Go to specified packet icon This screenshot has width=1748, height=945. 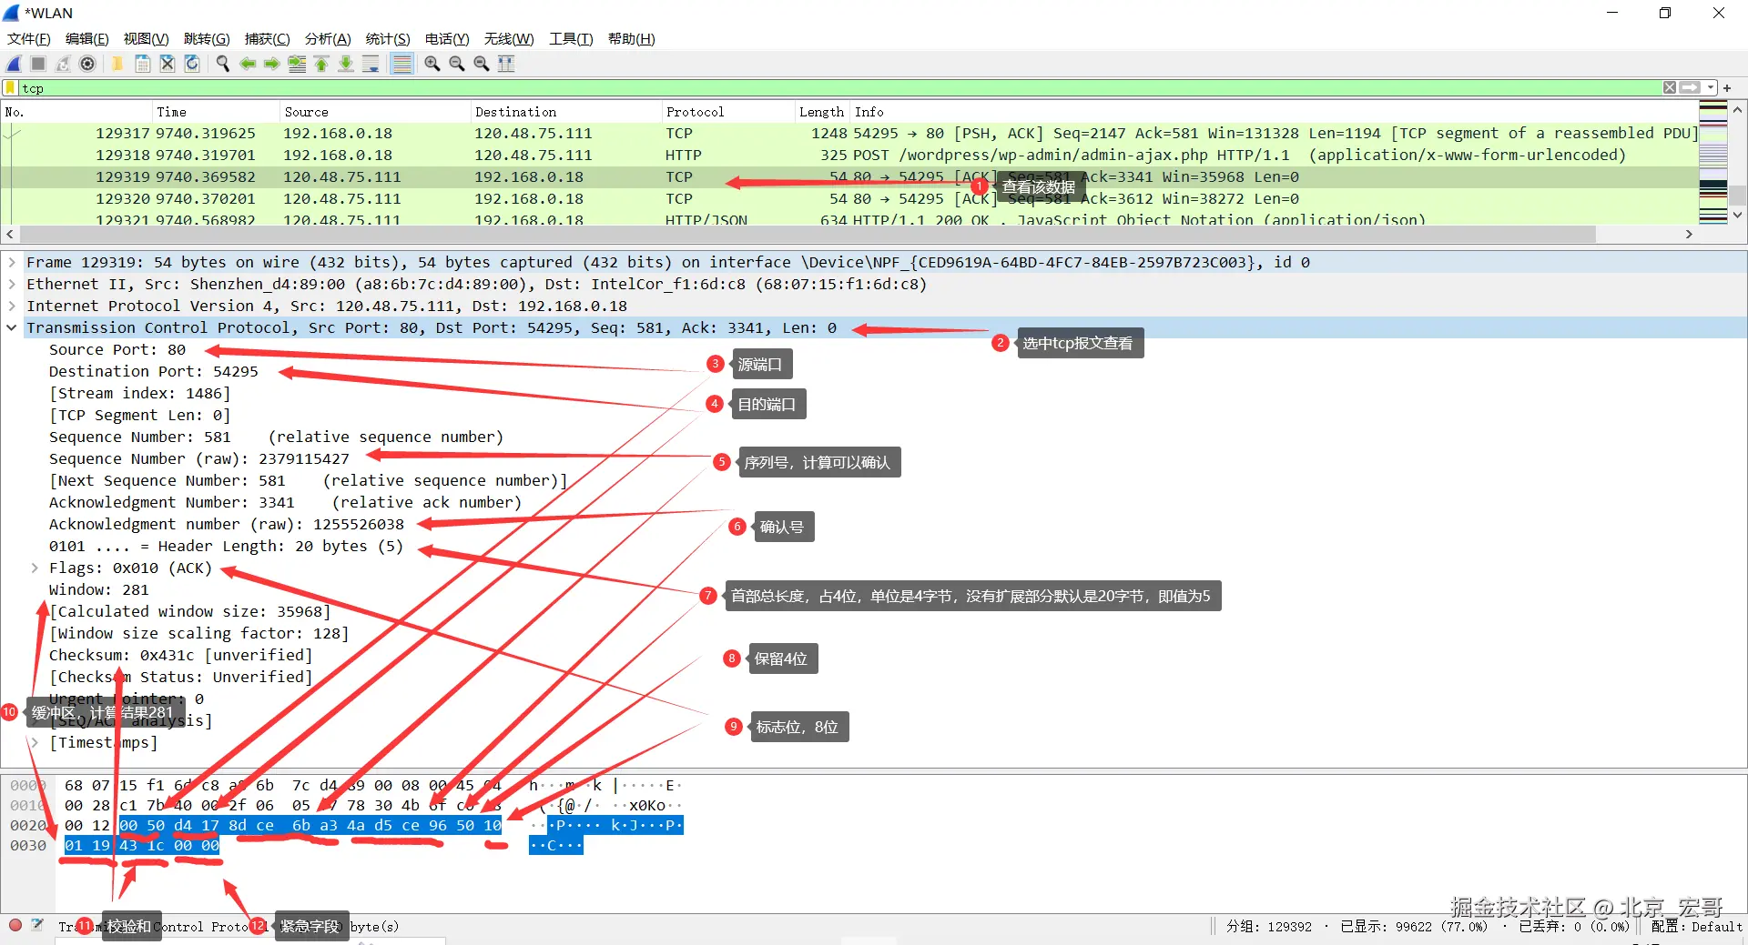[x=297, y=64]
